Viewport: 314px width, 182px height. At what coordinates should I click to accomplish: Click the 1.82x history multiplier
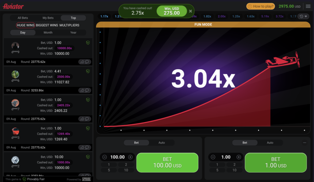click(207, 17)
